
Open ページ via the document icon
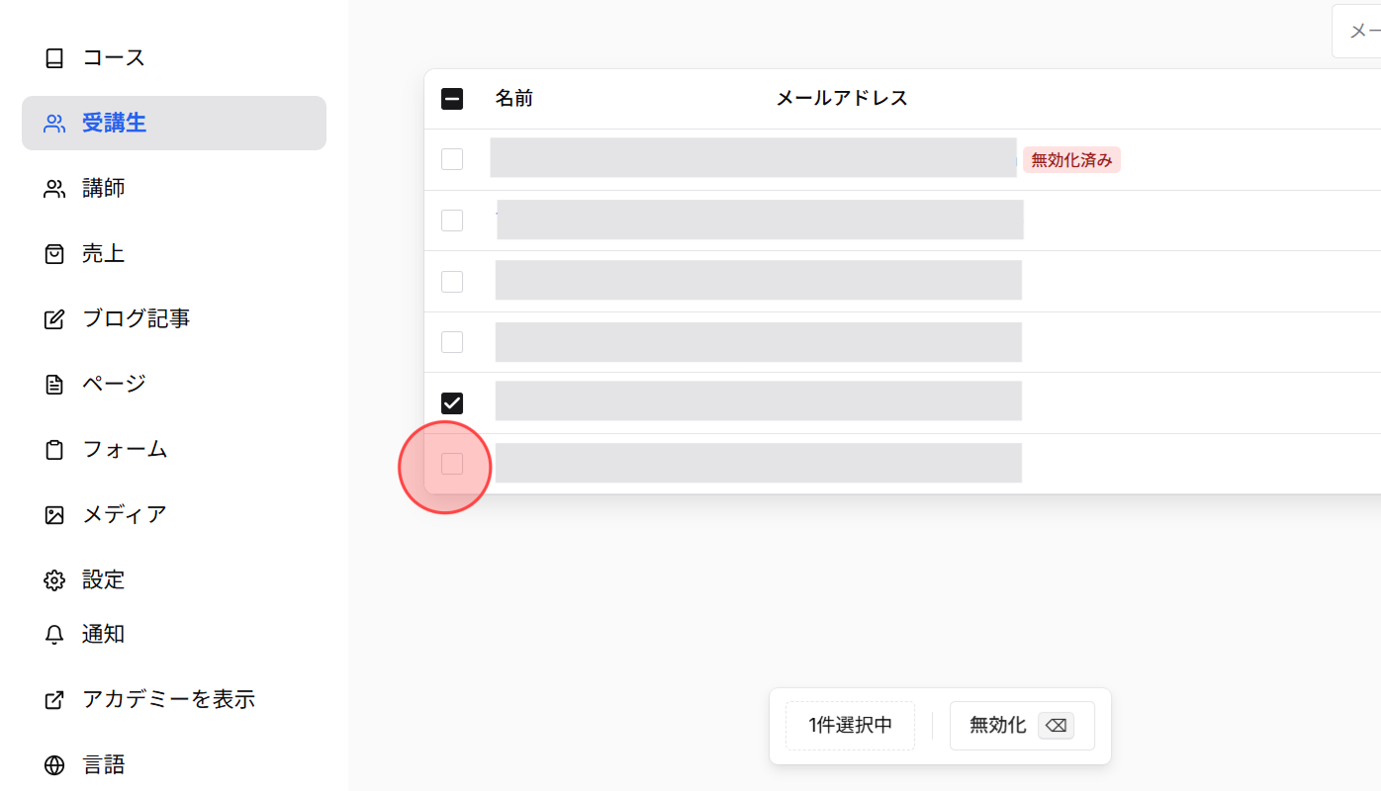coord(54,383)
